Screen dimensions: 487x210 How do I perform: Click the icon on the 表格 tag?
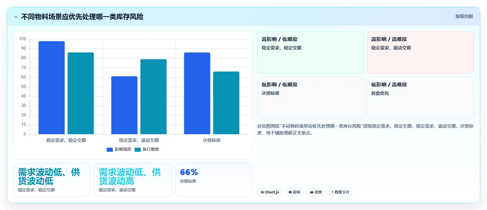[290, 192]
